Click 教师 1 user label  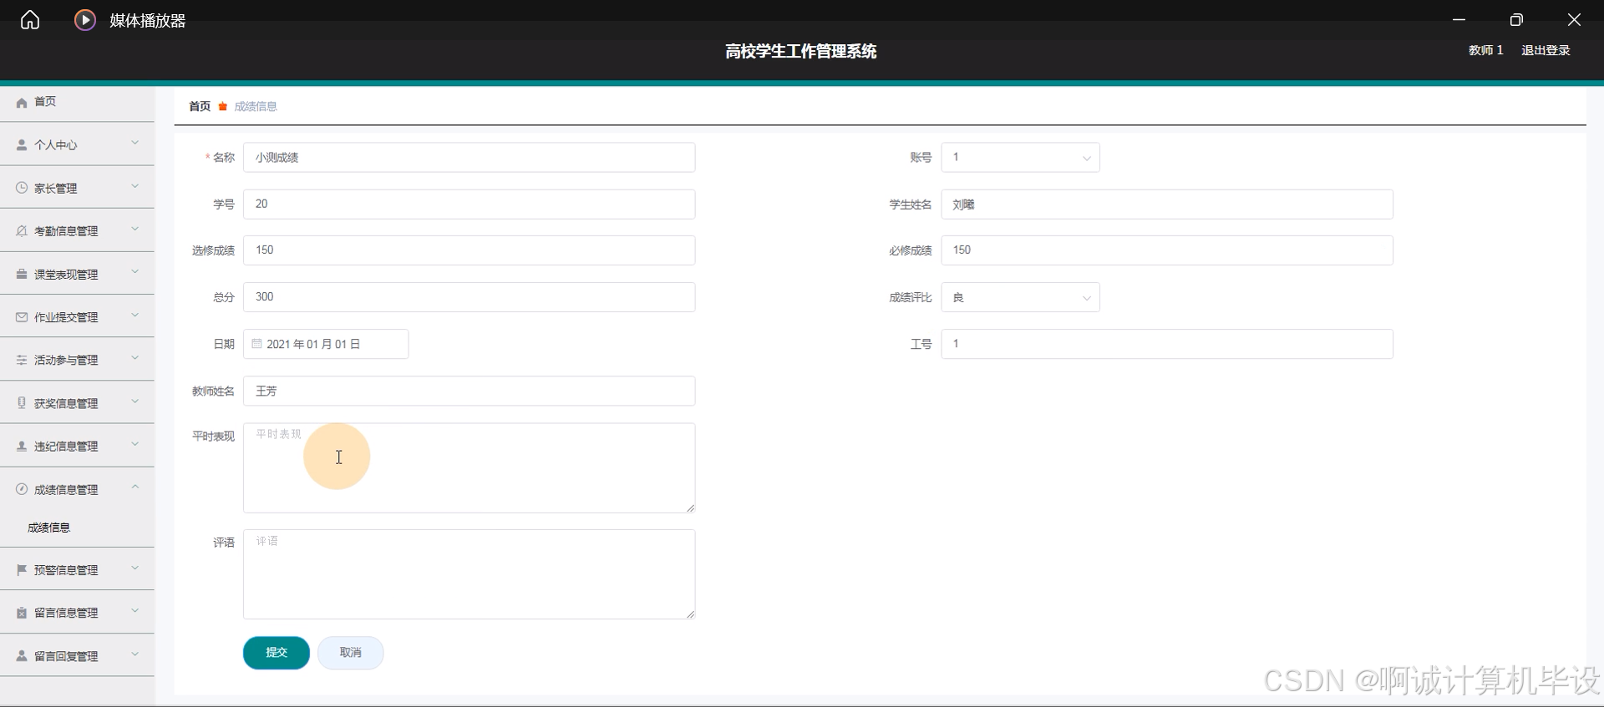(x=1485, y=50)
